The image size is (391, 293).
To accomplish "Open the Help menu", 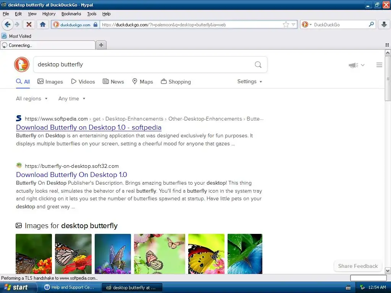I will point(106,14).
